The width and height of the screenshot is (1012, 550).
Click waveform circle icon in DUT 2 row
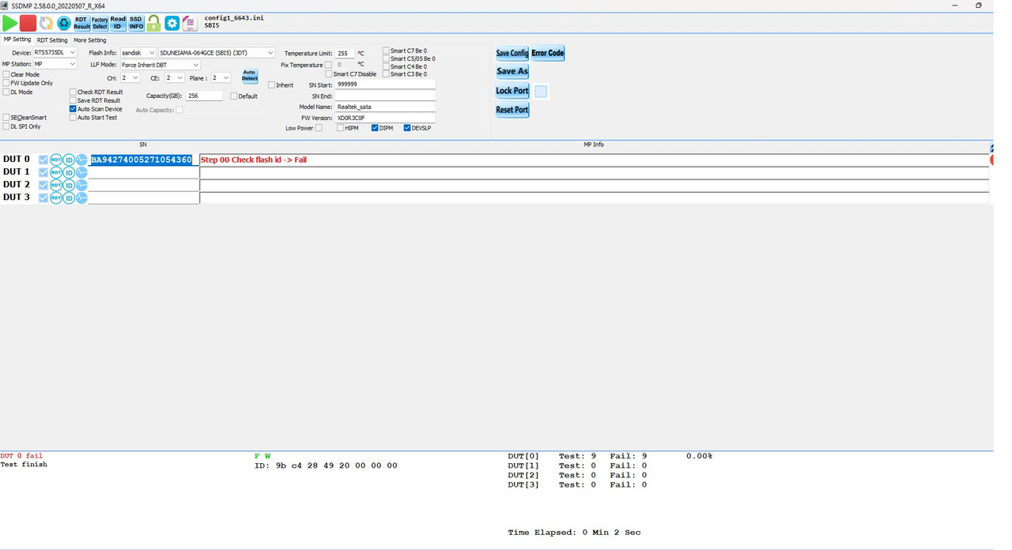point(81,185)
